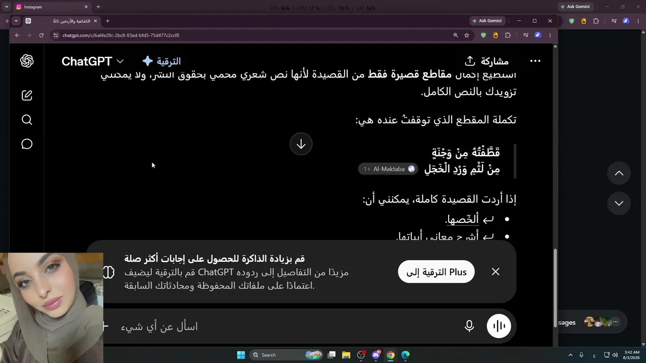Add a new tab in the ChatGPT window
This screenshot has height=363, width=646.
(107, 21)
